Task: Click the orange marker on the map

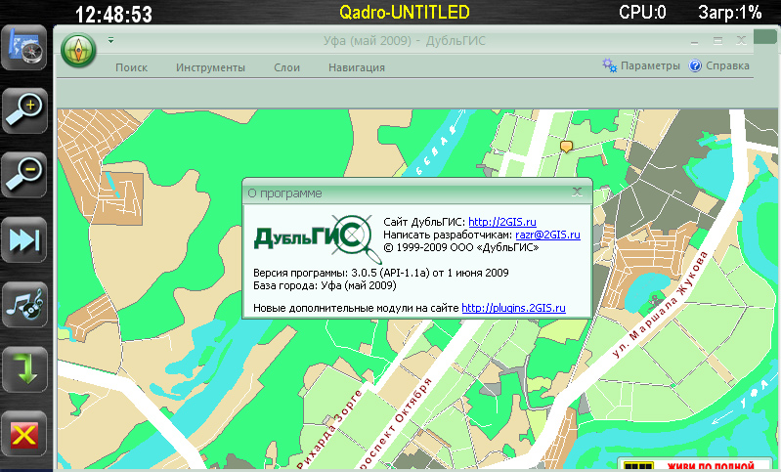Action: (x=565, y=147)
